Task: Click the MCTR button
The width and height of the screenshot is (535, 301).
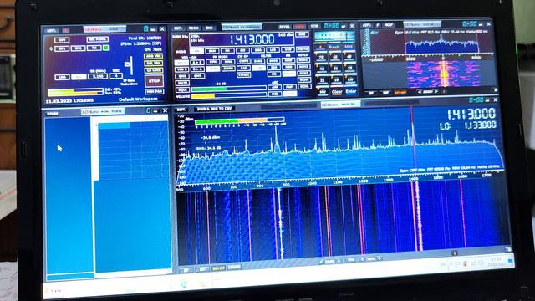Action: pyautogui.click(x=300, y=27)
